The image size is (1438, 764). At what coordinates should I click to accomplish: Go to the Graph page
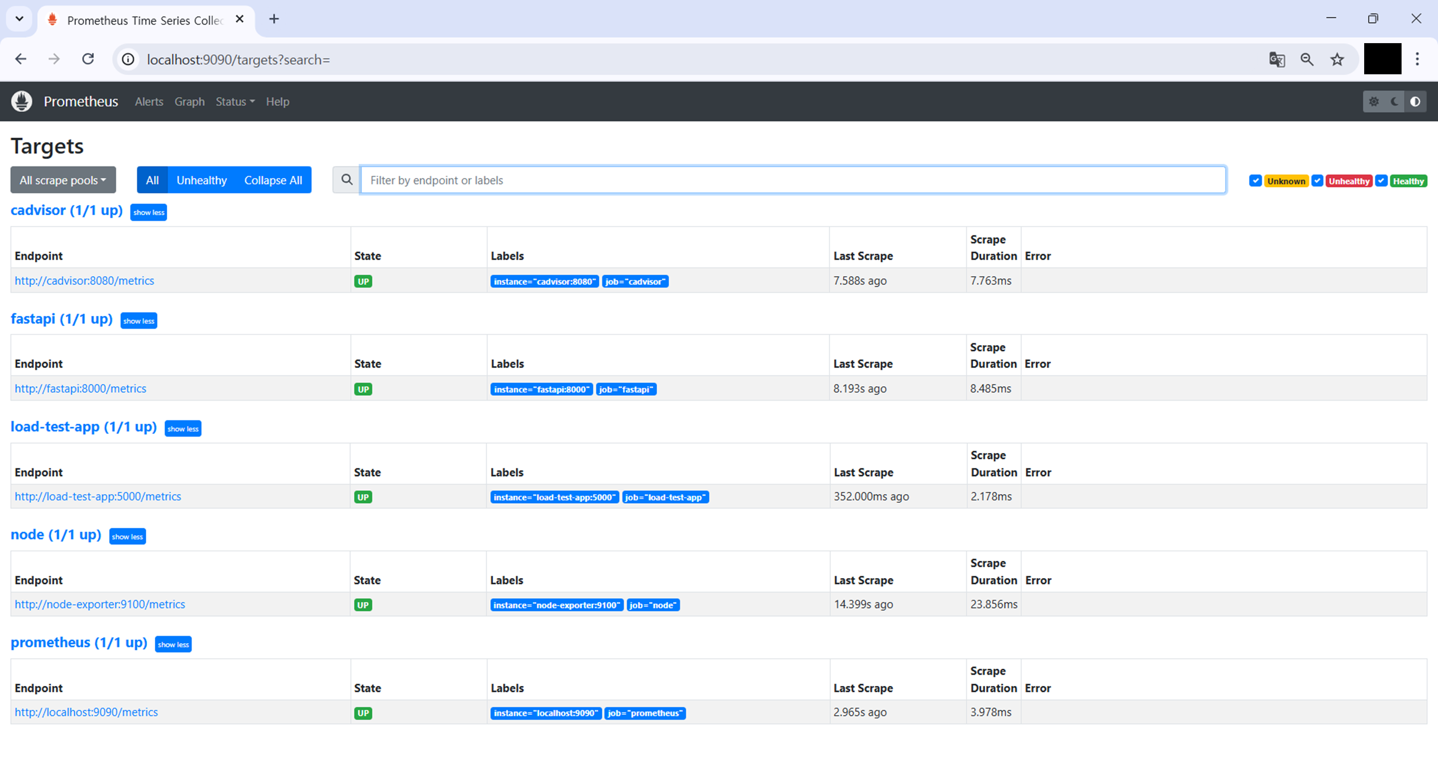click(x=189, y=102)
